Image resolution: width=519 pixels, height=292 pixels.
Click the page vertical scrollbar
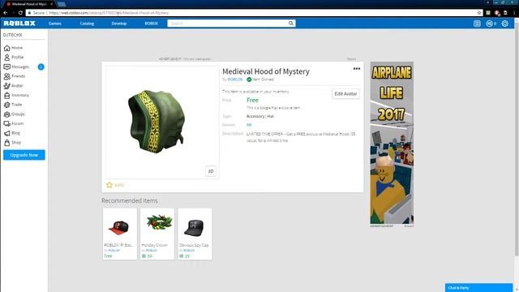517,139
